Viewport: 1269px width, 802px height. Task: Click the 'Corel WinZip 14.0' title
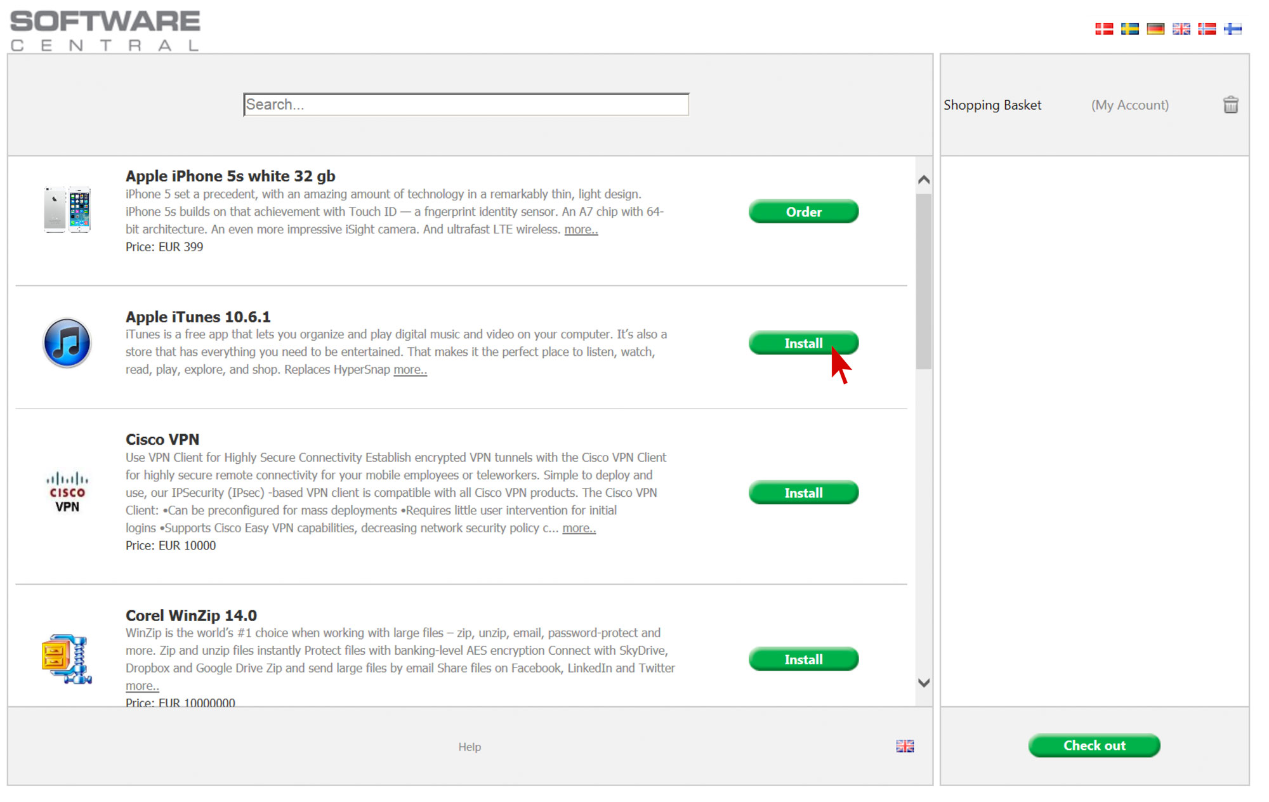[191, 615]
